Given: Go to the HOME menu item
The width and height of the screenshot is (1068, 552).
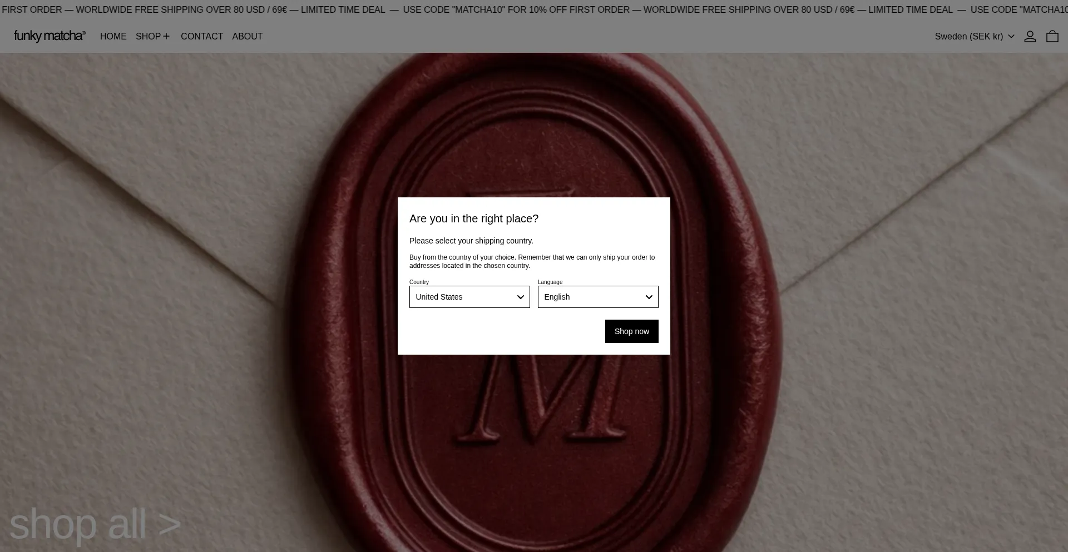Looking at the screenshot, I should click(x=113, y=36).
